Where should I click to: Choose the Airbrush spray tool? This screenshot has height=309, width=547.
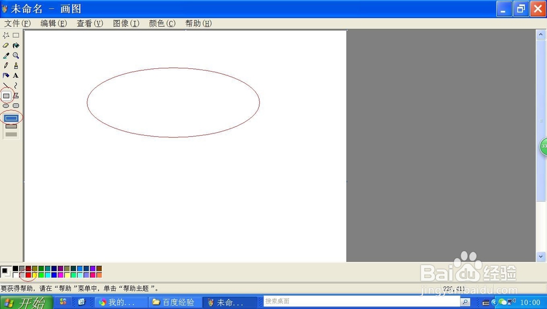pyautogui.click(x=6, y=75)
